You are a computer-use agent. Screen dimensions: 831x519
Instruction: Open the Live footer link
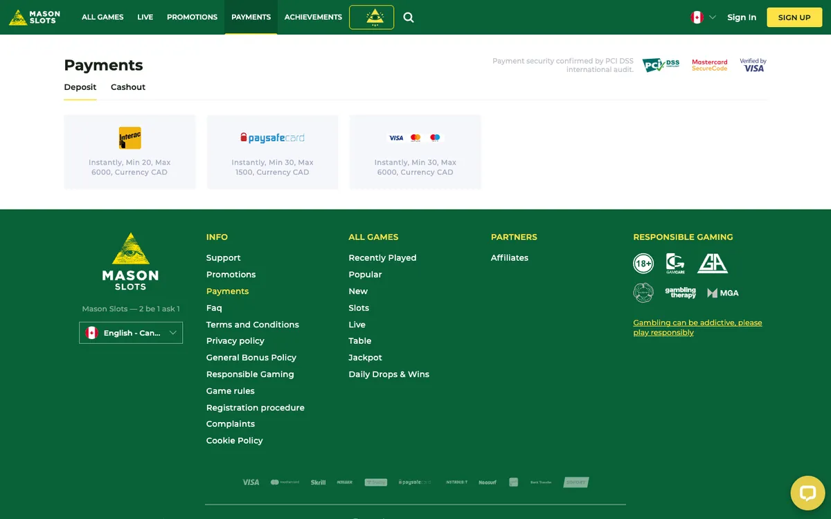[357, 325]
